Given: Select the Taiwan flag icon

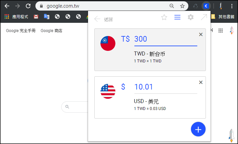Looking at the screenshot, I should pos(108,44).
